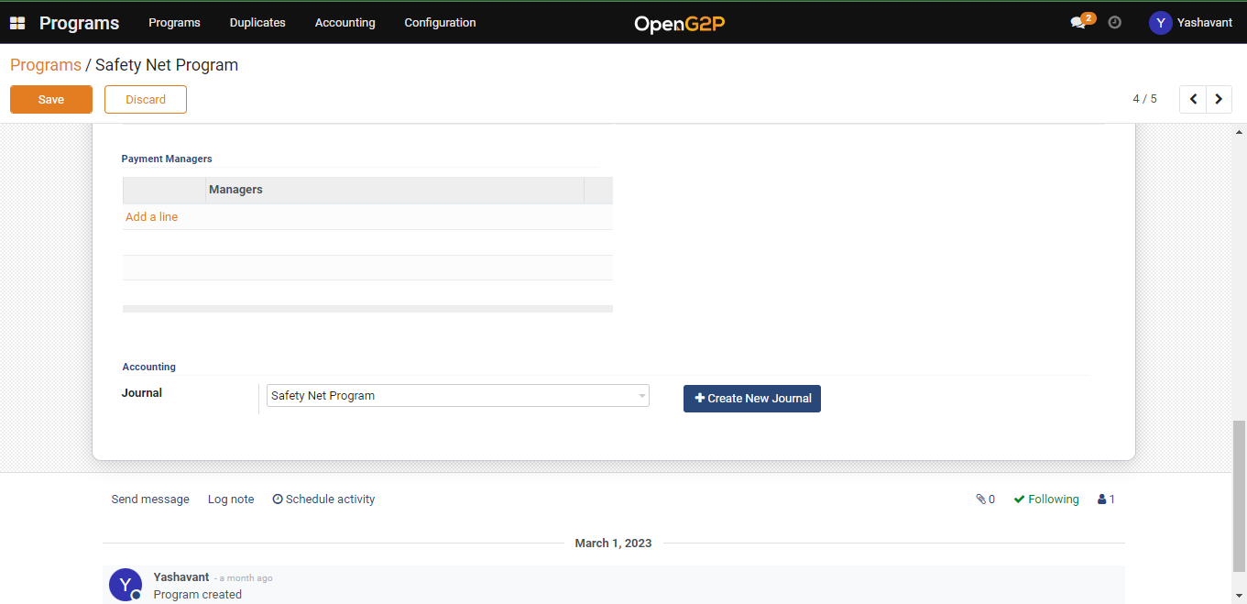Click the Discard button
Screen dimensions: 1247x604
pos(146,100)
